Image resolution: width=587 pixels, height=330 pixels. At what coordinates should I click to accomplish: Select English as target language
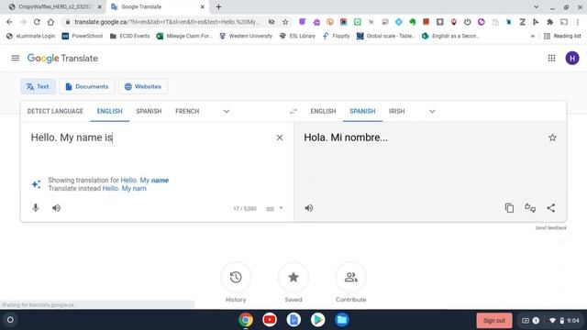(x=323, y=111)
